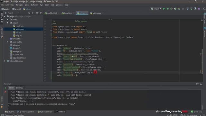
Task: Click the urls.py breadcrumb in navigation bar
Action: tap(27, 9)
